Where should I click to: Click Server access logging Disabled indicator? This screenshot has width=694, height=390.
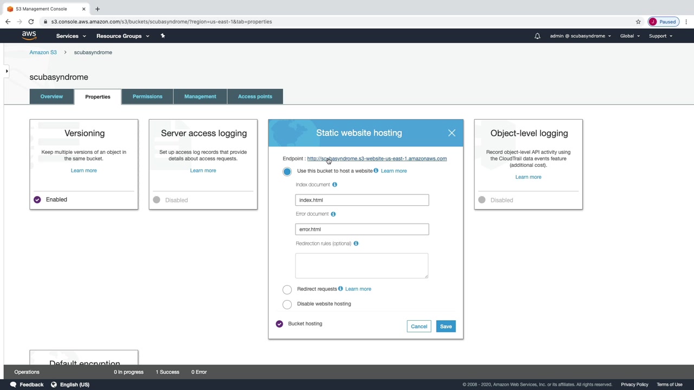pyautogui.click(x=156, y=200)
